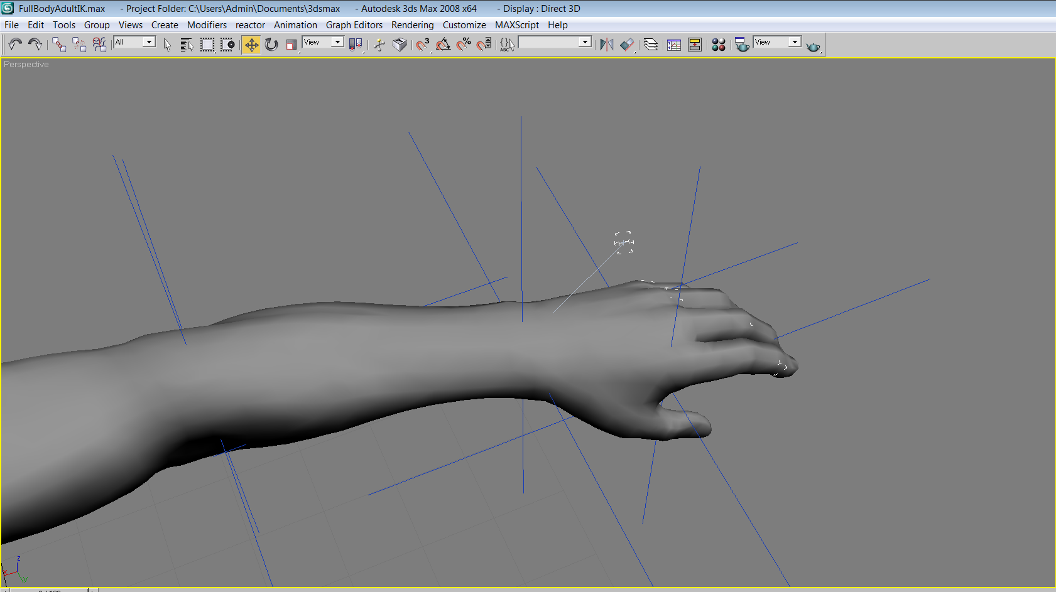Redo the last undone action
1056x592 pixels.
[x=35, y=44]
